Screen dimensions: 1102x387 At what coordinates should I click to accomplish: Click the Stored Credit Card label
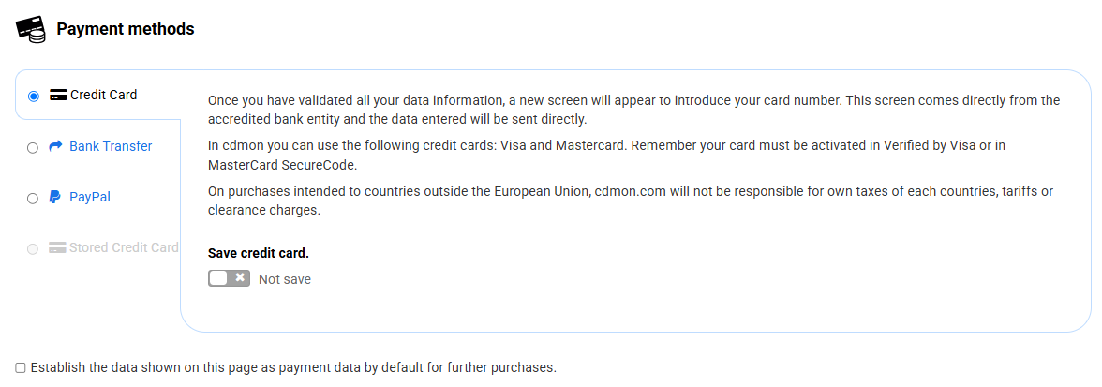pyautogui.click(x=125, y=248)
